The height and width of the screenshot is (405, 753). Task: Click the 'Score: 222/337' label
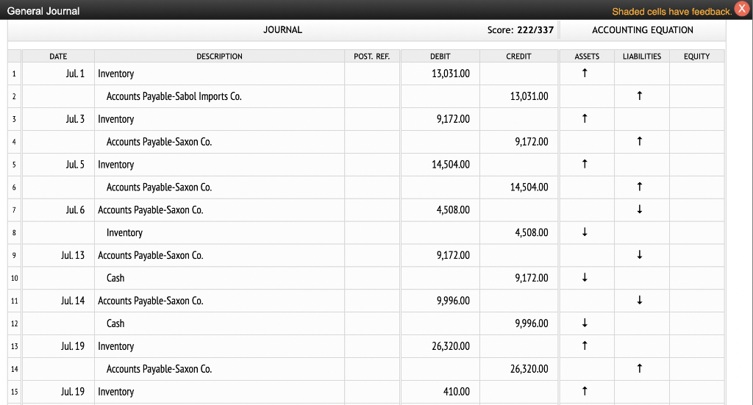coord(521,29)
